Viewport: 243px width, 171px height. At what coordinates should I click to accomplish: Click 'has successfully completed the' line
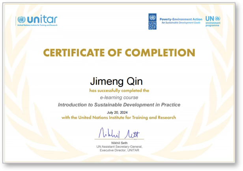pyautogui.click(x=119, y=90)
